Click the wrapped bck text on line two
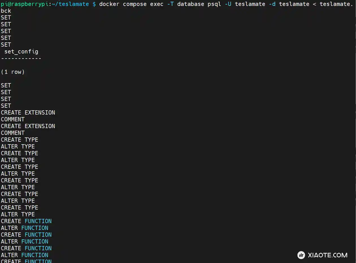This screenshot has width=356, height=263. [x=6, y=11]
